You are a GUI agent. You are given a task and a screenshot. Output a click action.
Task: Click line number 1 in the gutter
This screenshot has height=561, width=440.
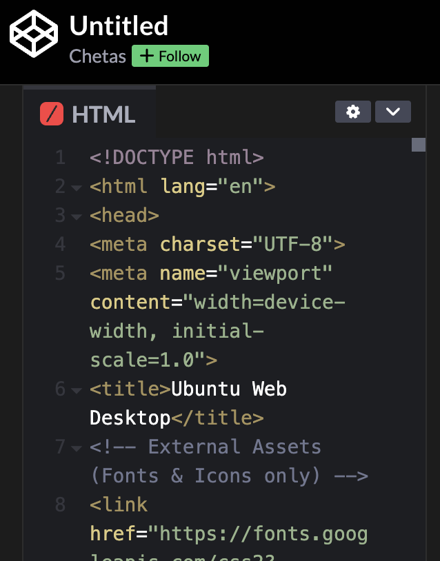tap(60, 158)
